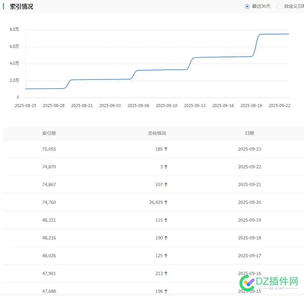Click the date cell 2025-09-17
The width and height of the screenshot is (304, 296).
point(249,256)
